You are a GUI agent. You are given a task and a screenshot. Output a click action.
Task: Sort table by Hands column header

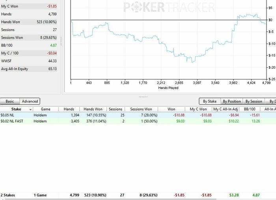coord(69,109)
